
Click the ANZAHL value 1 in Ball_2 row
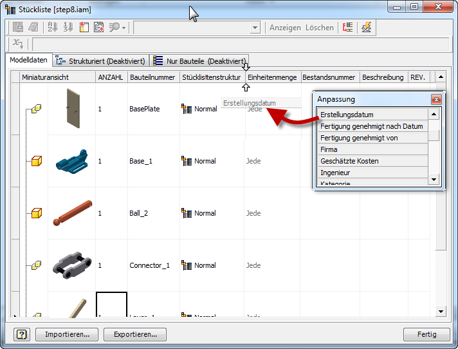[100, 213]
